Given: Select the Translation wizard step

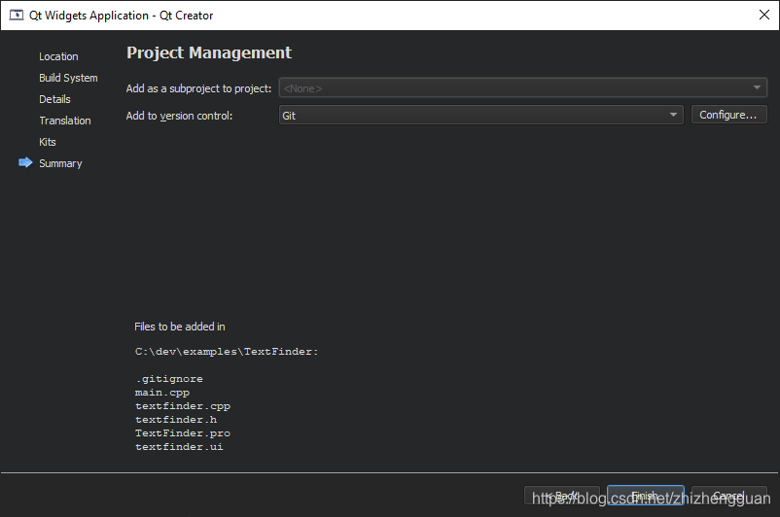Looking at the screenshot, I should point(65,121).
